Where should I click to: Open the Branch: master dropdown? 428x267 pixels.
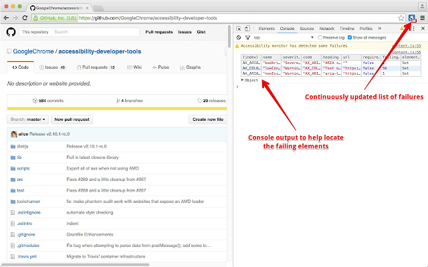(x=28, y=119)
